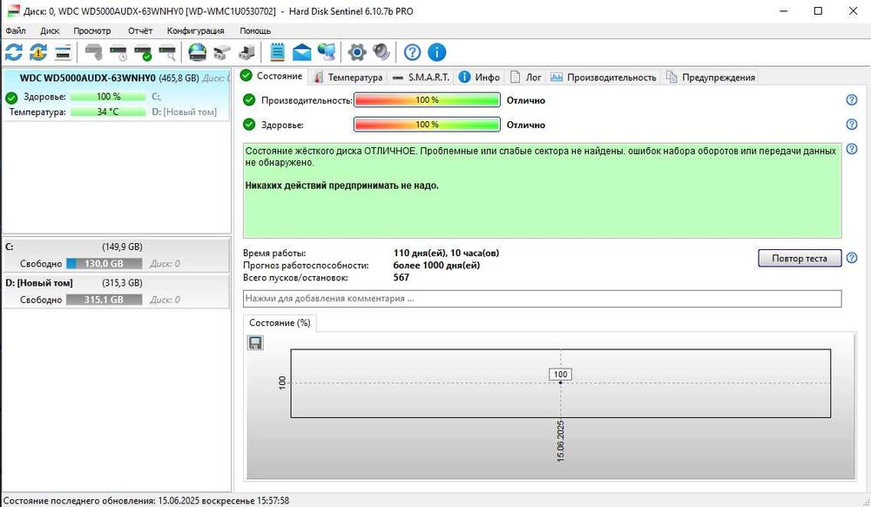Click the 567 start/stop count value
The image size is (871, 507).
click(401, 277)
